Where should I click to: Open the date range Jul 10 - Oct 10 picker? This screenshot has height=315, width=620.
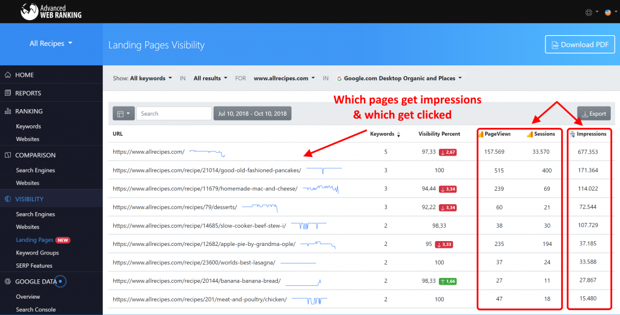pyautogui.click(x=252, y=113)
